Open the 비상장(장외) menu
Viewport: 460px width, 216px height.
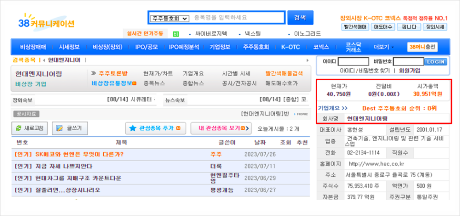point(107,47)
